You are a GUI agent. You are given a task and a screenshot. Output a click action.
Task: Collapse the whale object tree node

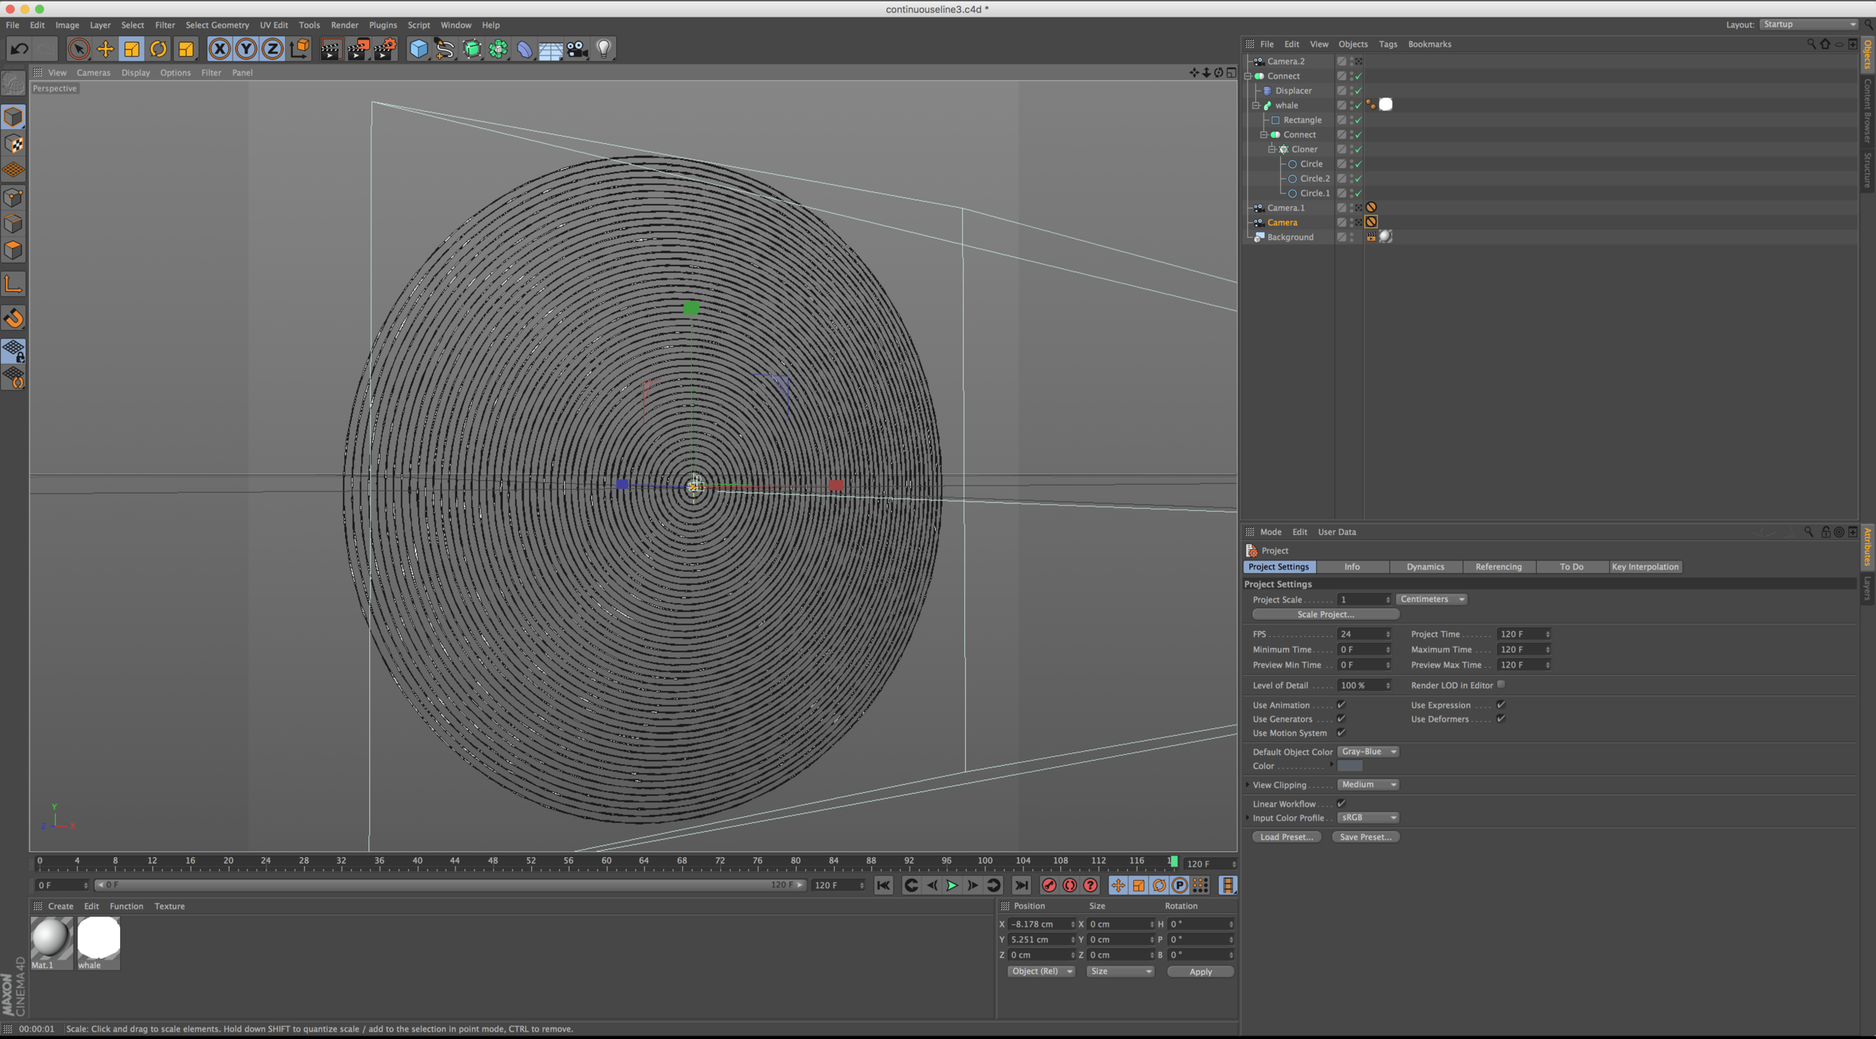(1255, 106)
